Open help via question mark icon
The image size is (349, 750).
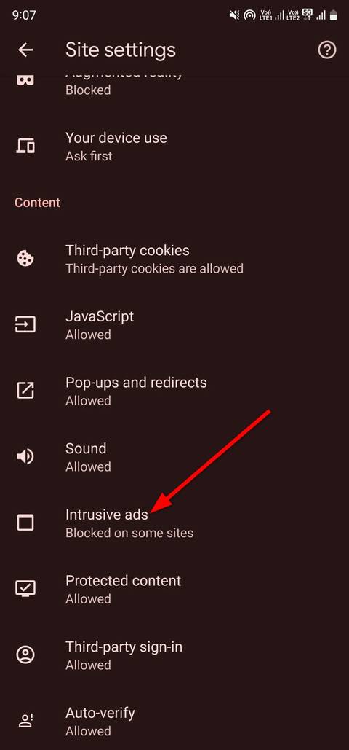pyautogui.click(x=327, y=50)
